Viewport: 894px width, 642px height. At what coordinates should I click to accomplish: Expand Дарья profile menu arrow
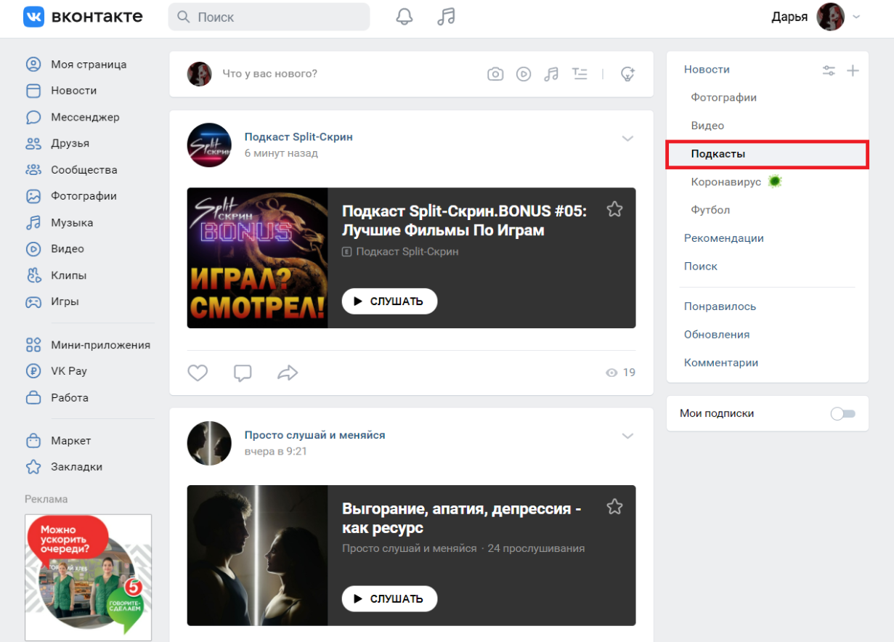point(856,17)
